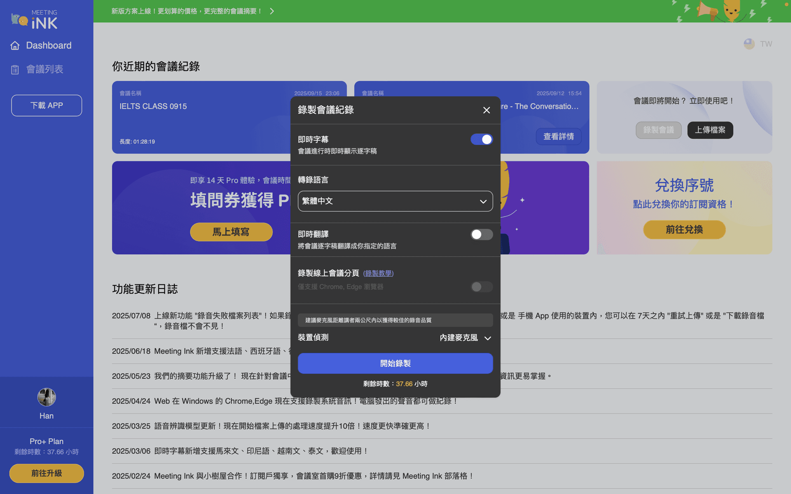791x494 pixels.
Task: Click the 會議列表 clipboard icon
Action: click(15, 70)
